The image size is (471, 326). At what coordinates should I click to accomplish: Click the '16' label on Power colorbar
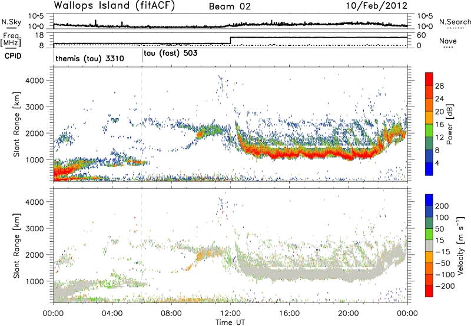(439, 125)
